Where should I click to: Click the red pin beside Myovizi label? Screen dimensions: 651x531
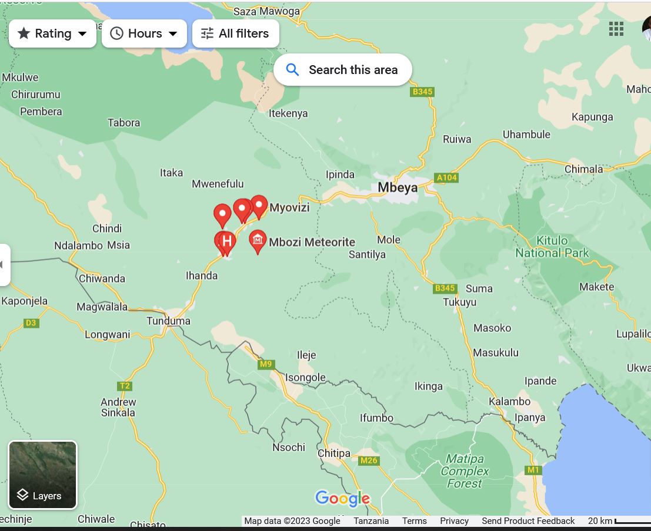(259, 206)
